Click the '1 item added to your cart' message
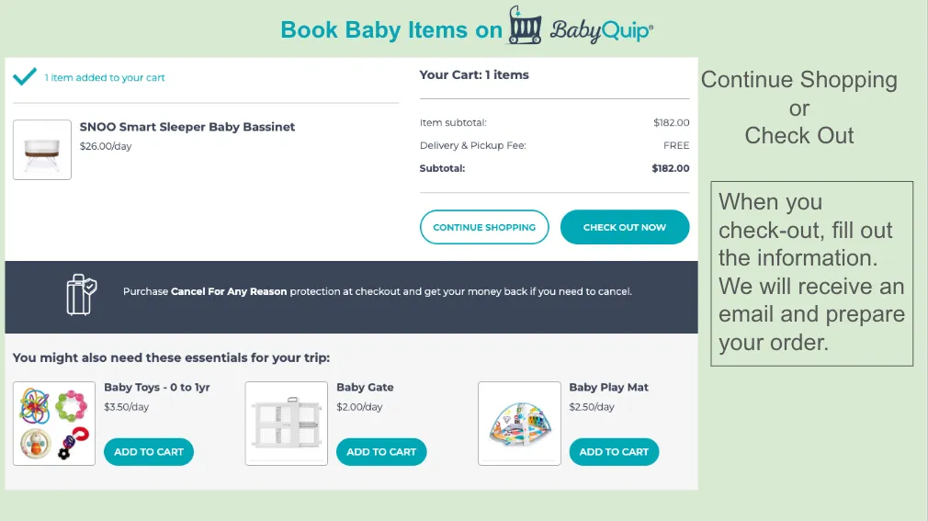 click(105, 78)
